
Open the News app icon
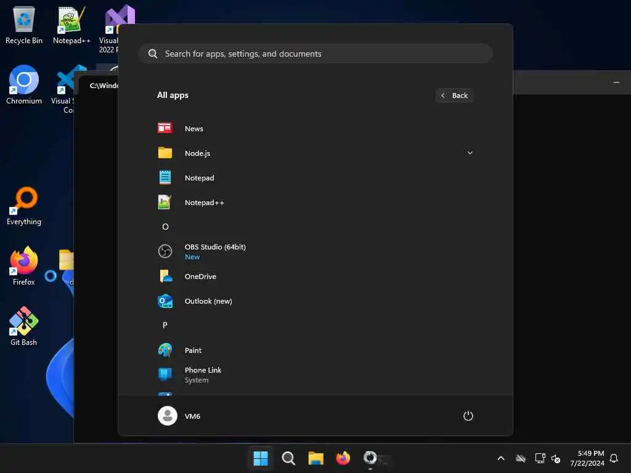coord(165,128)
